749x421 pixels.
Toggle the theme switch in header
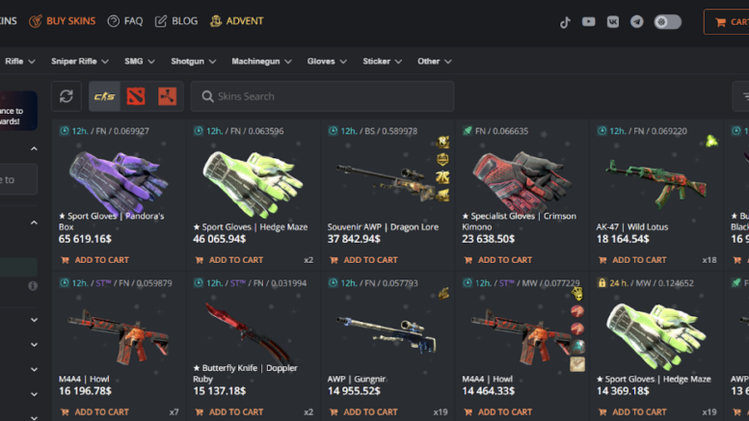[667, 21]
